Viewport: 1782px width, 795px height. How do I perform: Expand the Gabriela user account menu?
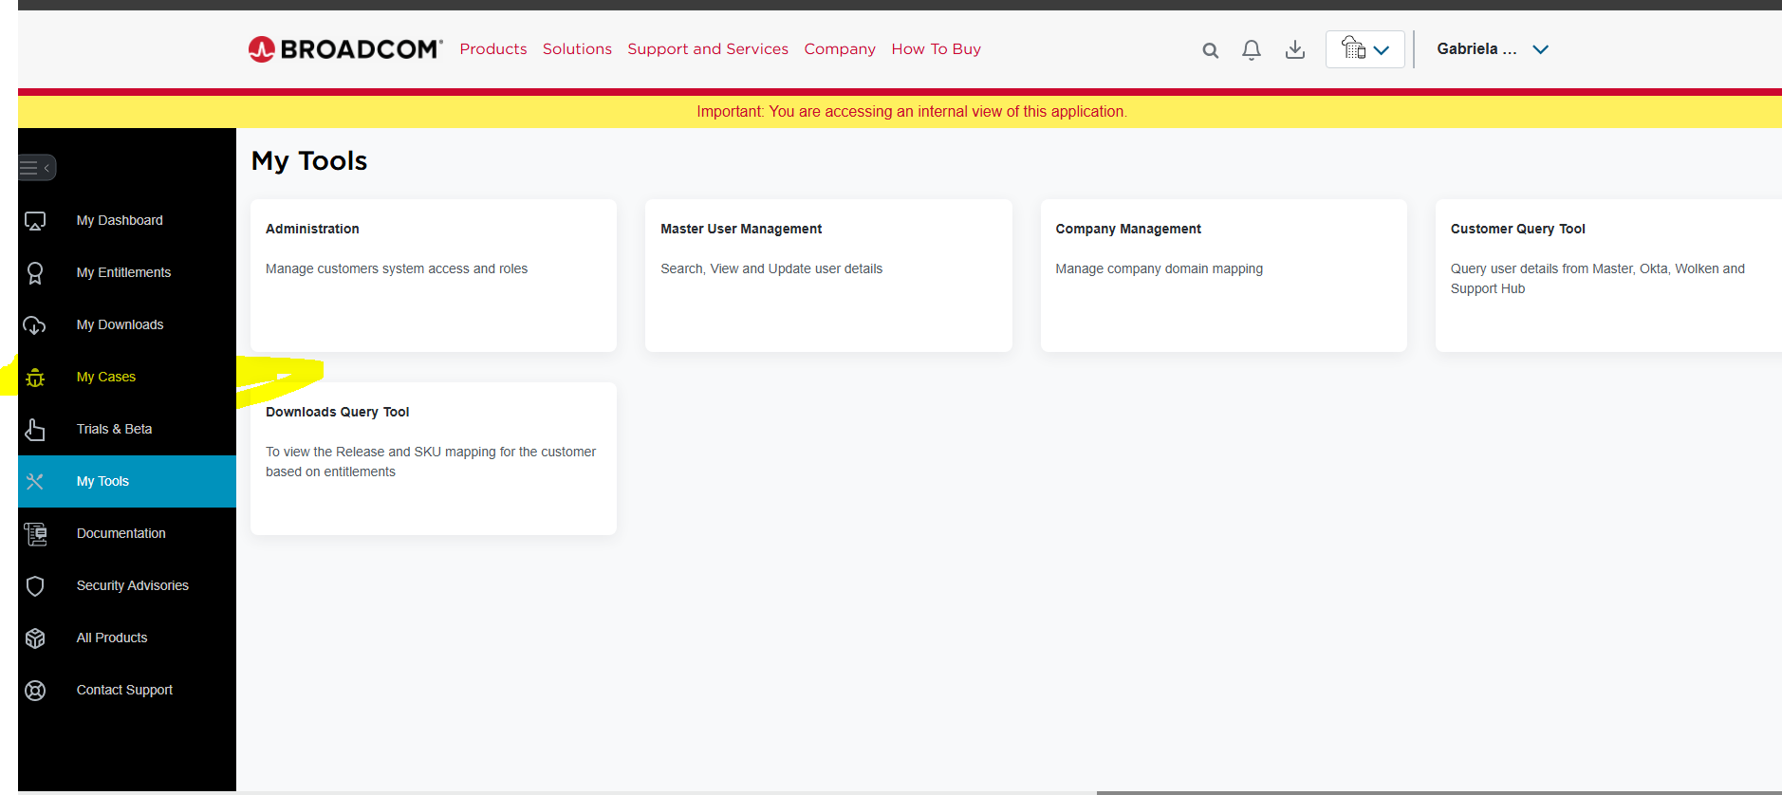pyautogui.click(x=1493, y=49)
